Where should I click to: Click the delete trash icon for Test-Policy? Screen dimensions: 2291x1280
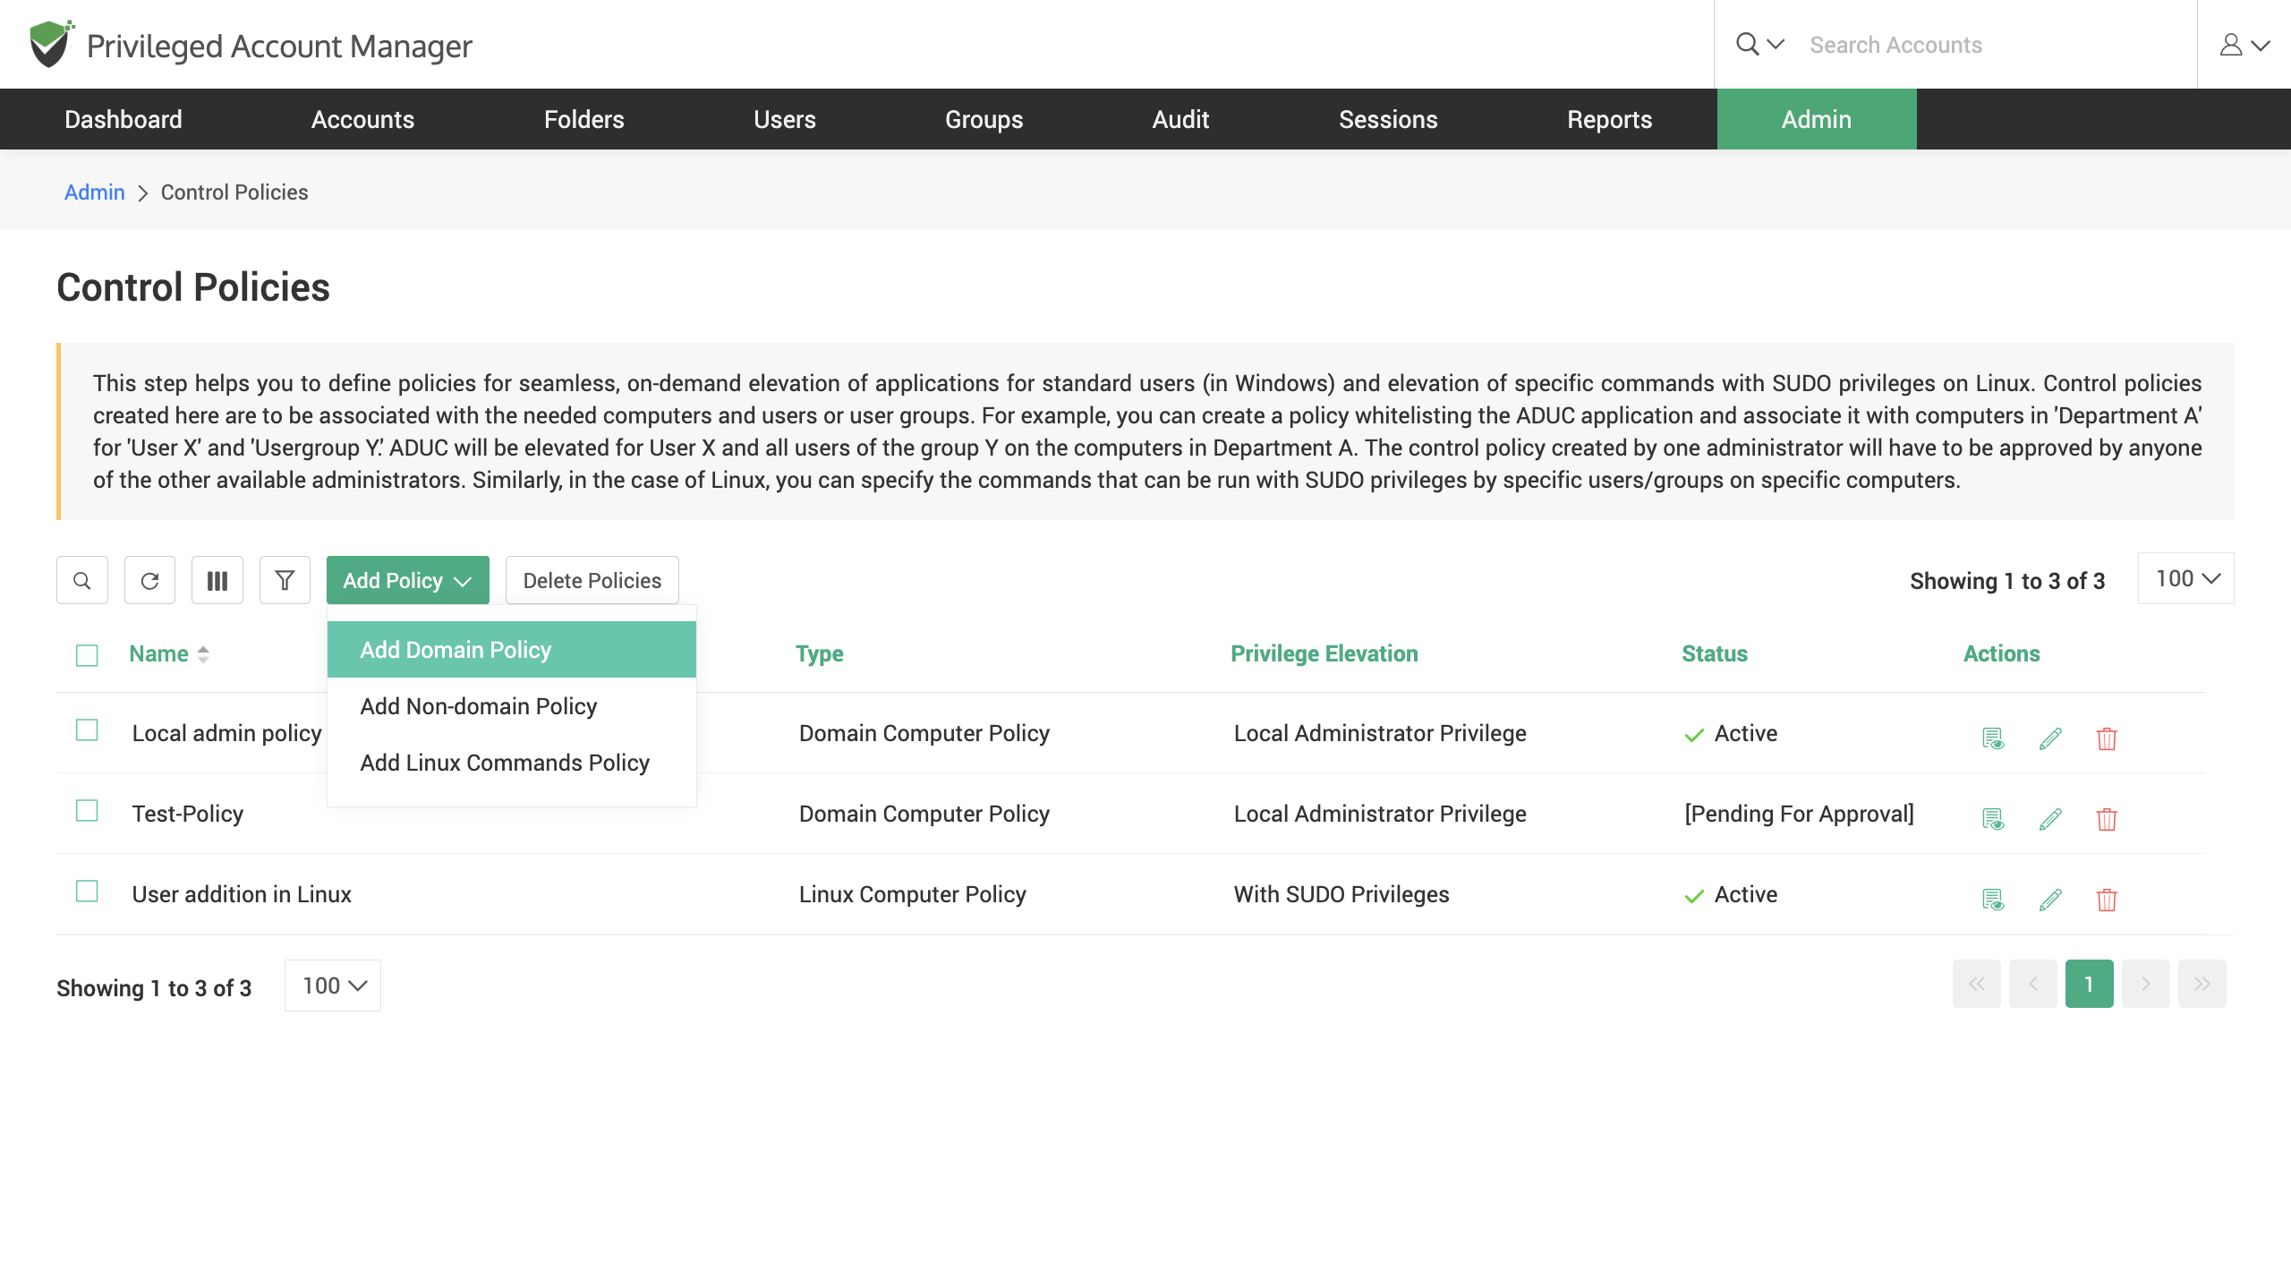[x=2107, y=819]
